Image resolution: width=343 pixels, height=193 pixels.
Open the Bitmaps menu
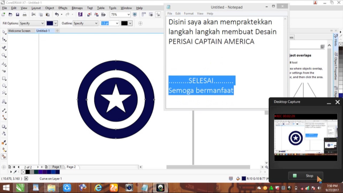pos(77,8)
